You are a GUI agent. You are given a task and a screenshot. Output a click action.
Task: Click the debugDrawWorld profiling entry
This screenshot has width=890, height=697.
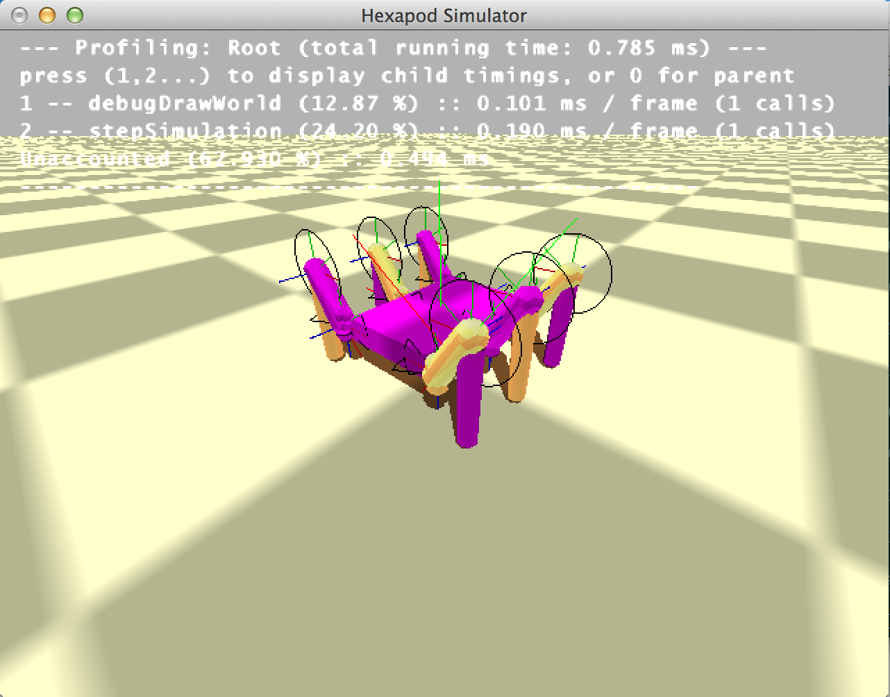click(x=427, y=103)
